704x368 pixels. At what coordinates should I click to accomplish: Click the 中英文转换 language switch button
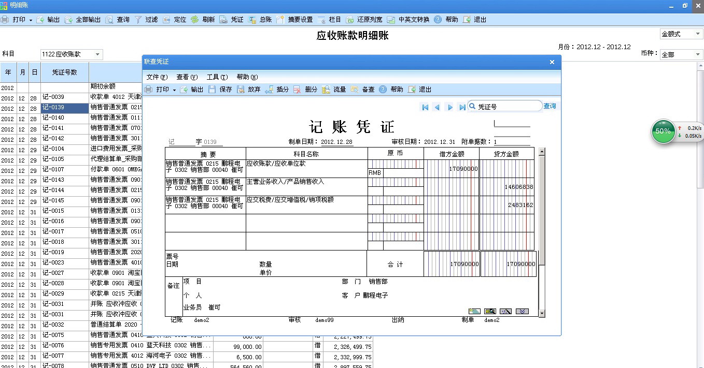pyautogui.click(x=409, y=20)
